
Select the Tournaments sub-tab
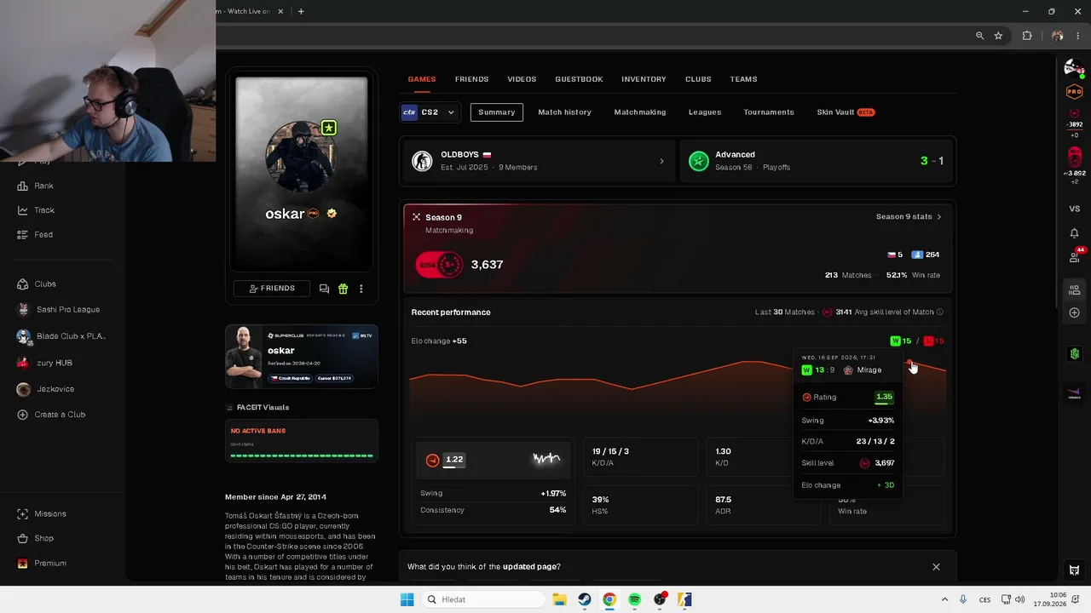coord(769,112)
